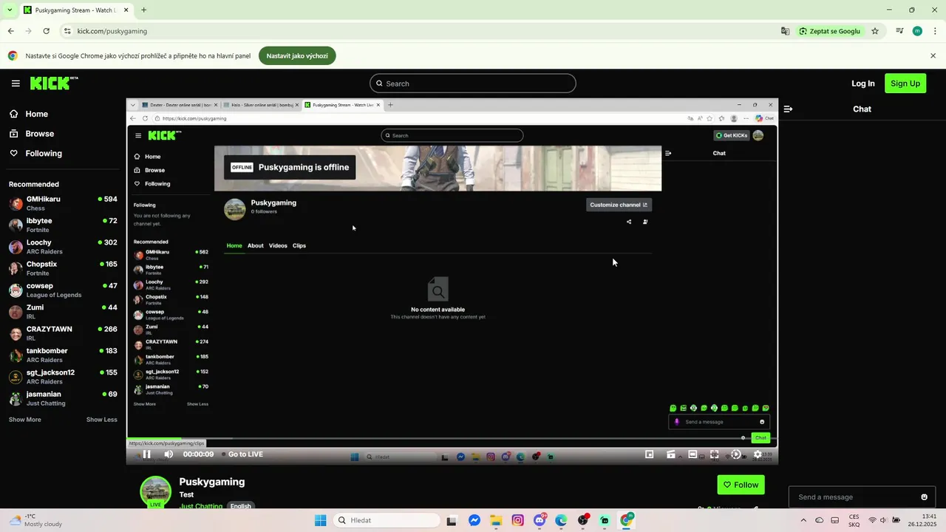The height and width of the screenshot is (532, 946).
Task: Expand recommended list with Show More
Action: coord(25,420)
